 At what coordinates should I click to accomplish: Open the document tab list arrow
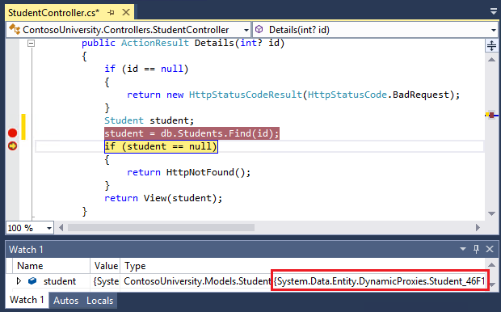pyautogui.click(x=494, y=12)
